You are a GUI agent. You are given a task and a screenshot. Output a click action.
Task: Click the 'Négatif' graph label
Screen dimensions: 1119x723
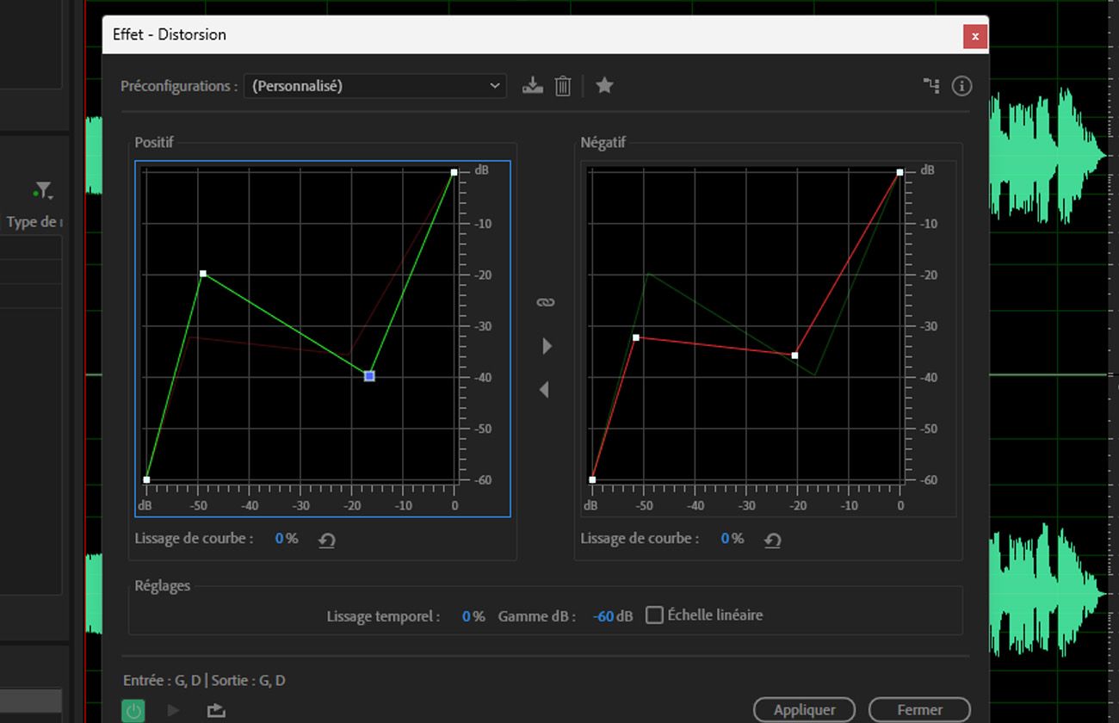tap(603, 143)
